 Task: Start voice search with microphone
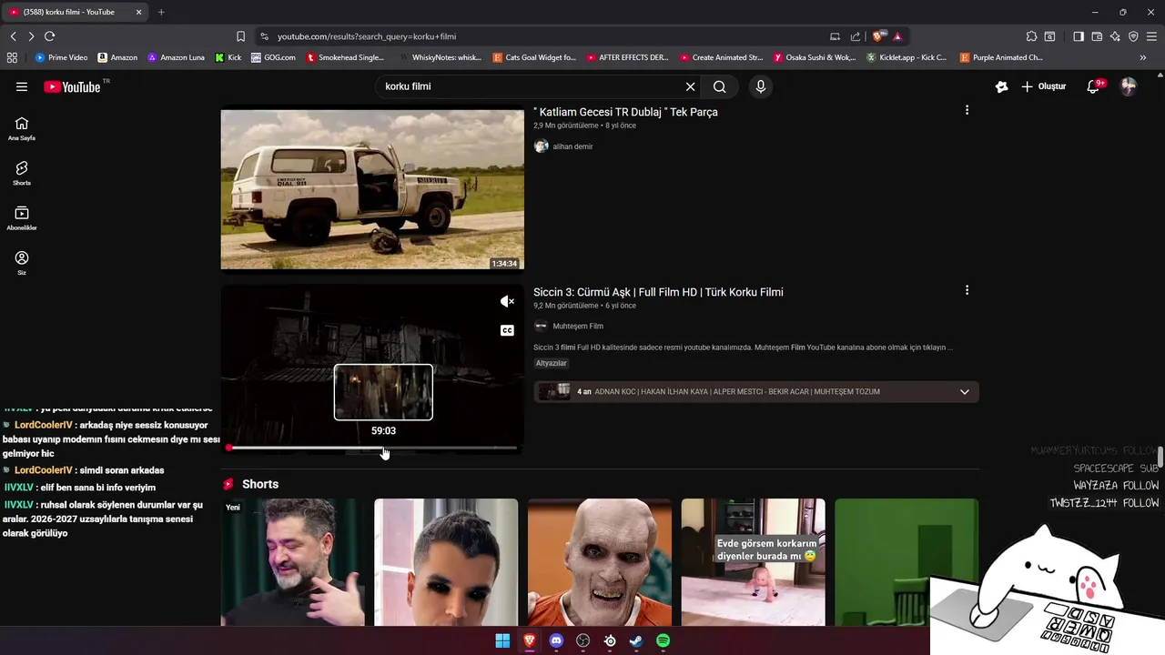click(x=761, y=86)
